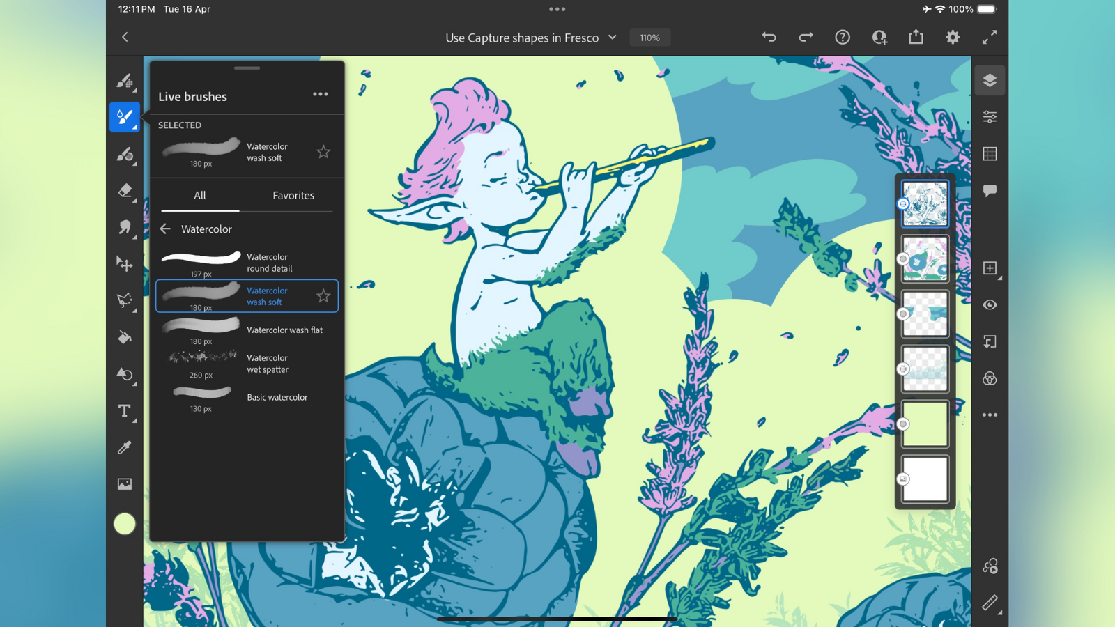The image size is (1115, 627).
Task: Expand the document title dropdown chevron
Action: point(613,37)
